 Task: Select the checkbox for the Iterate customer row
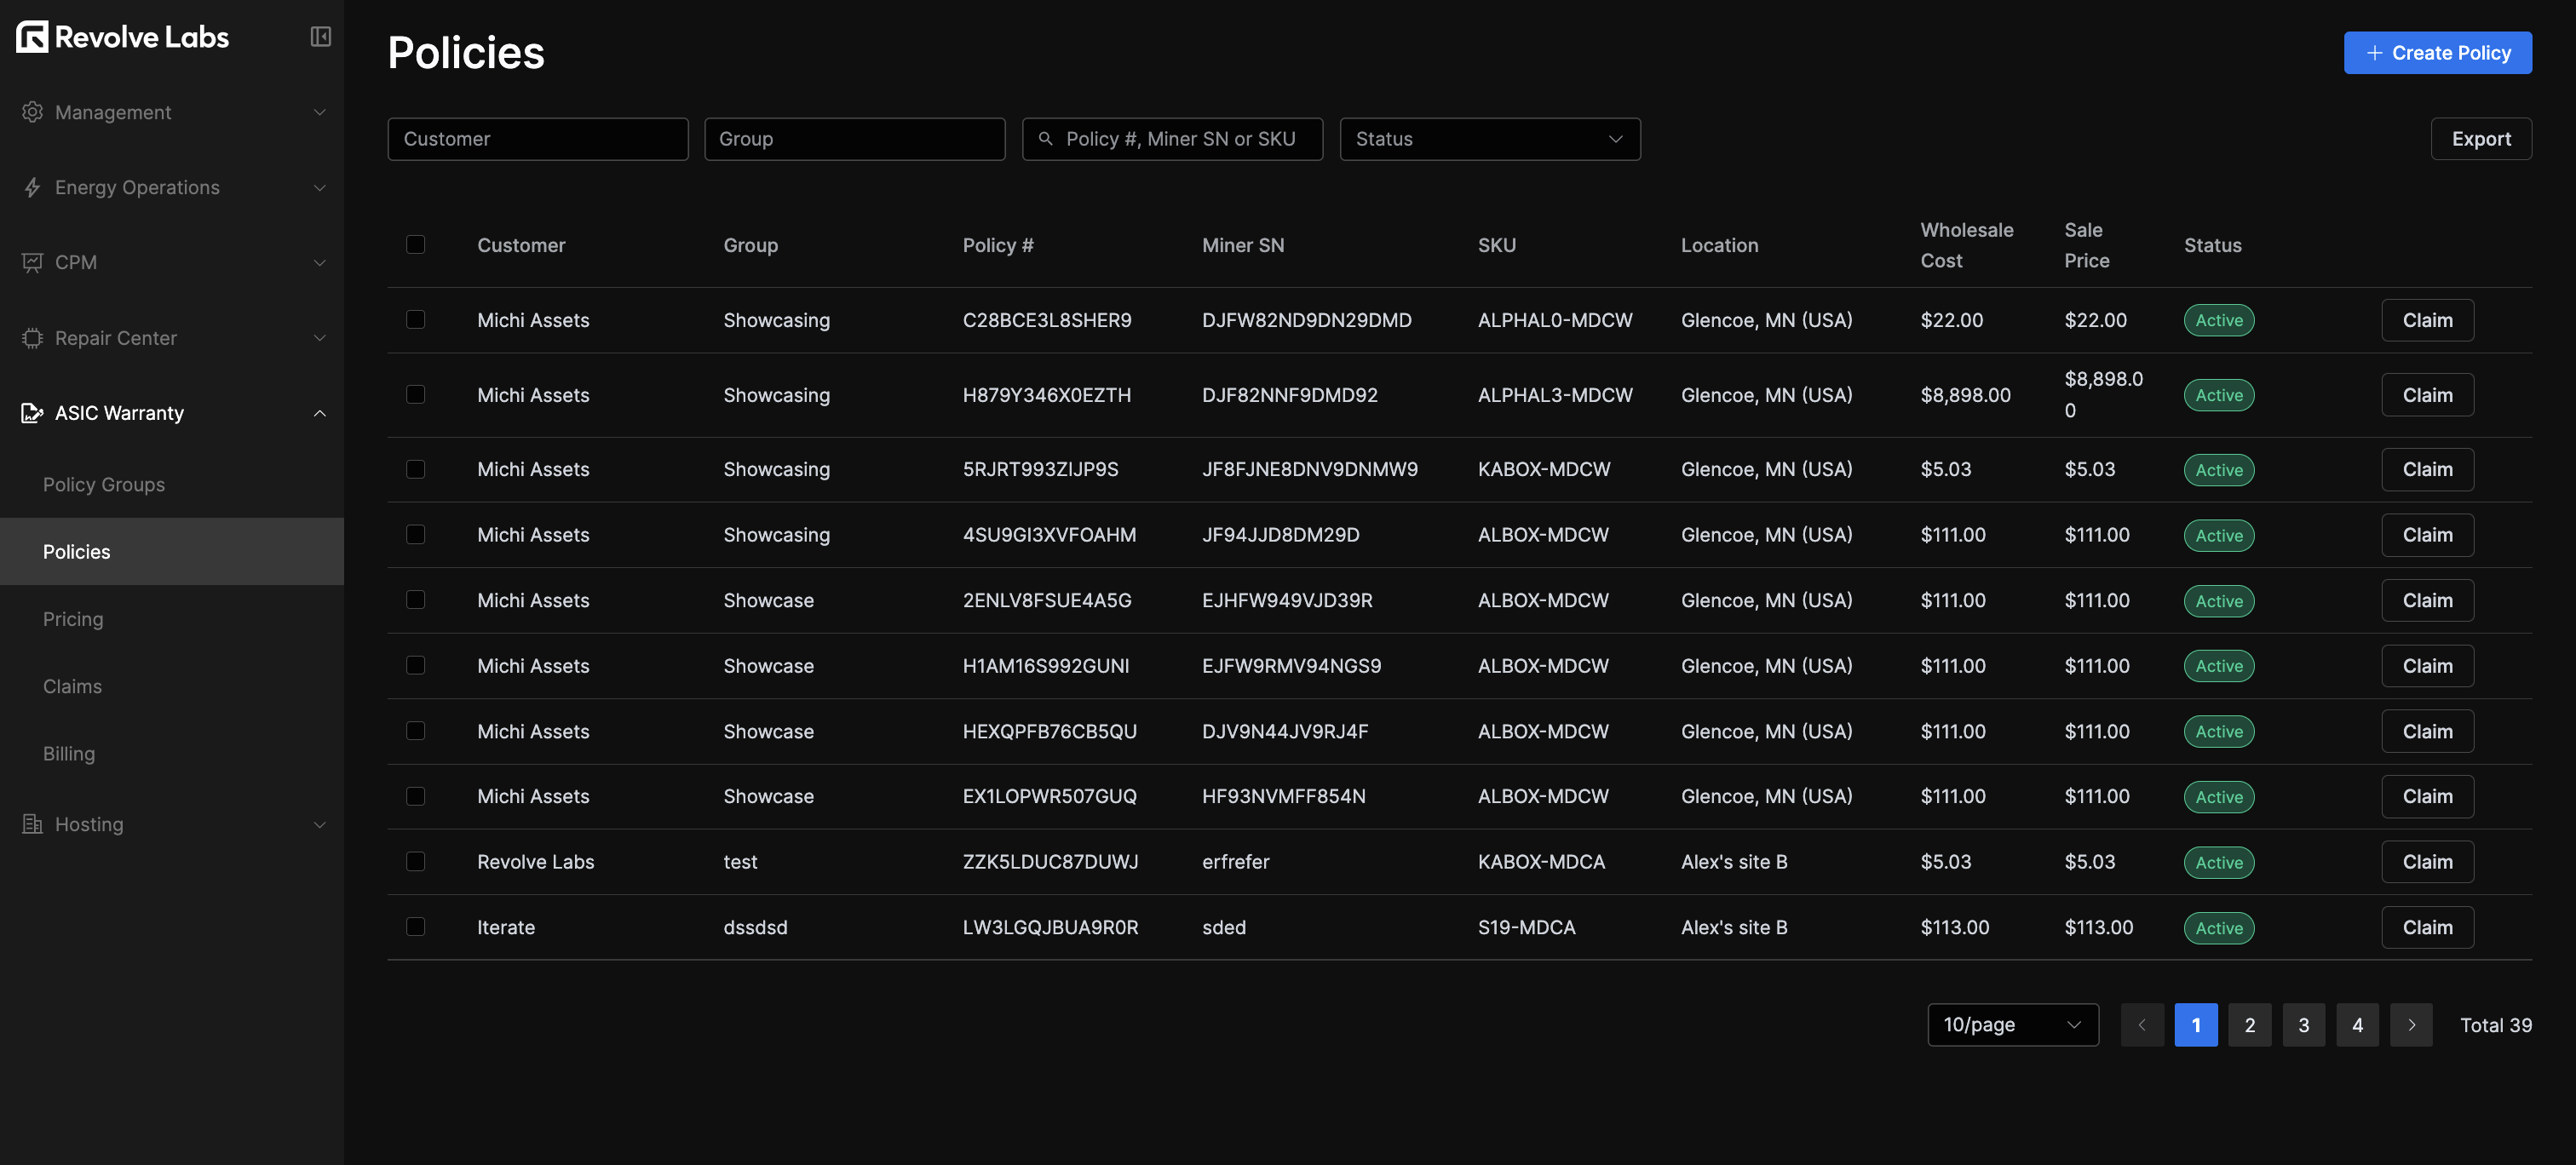point(416,927)
